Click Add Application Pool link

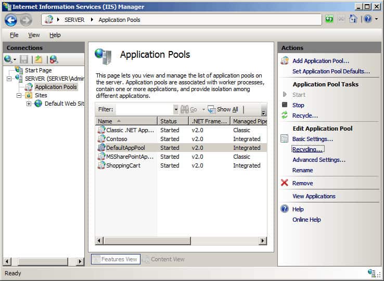tap(321, 61)
